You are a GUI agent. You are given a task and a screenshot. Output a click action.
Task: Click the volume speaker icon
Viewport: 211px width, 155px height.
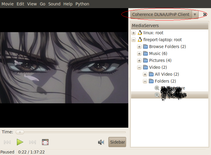[101, 142]
